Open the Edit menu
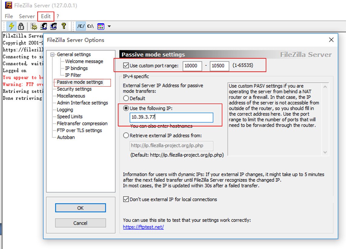346x249 pixels. (46, 16)
